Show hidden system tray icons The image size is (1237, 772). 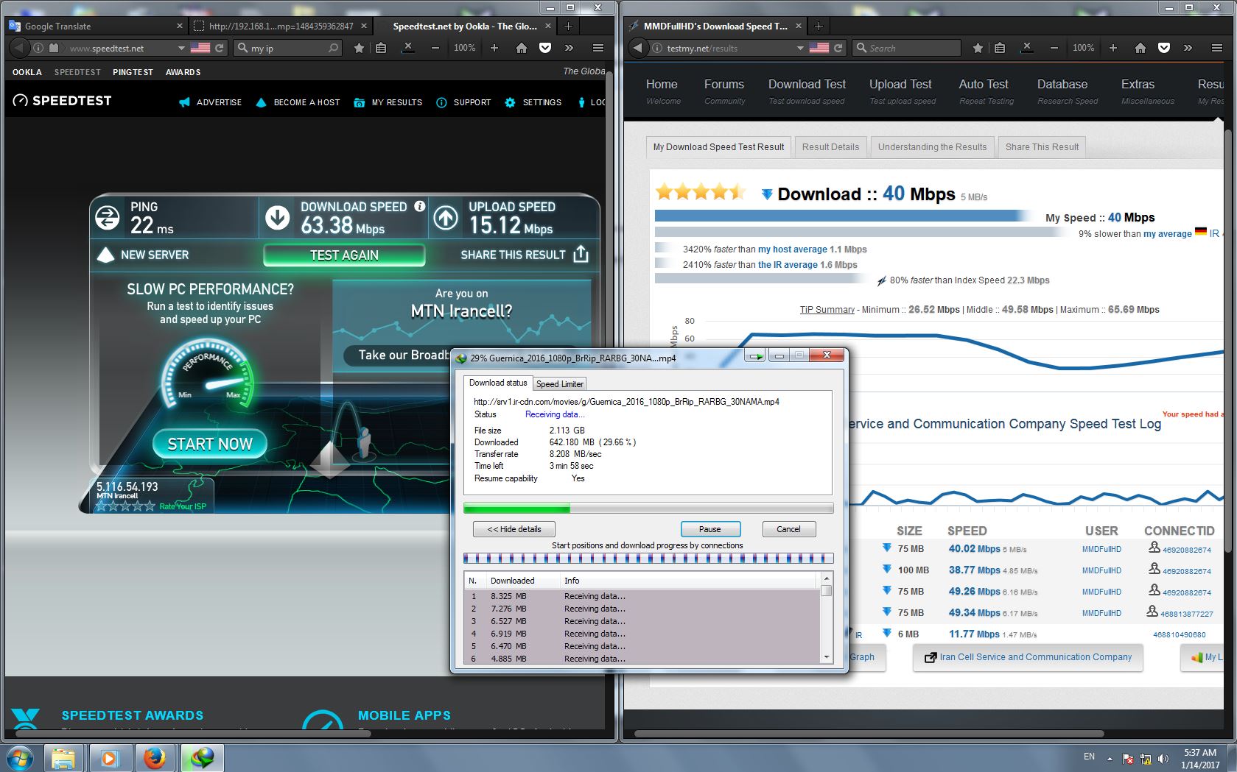pyautogui.click(x=1110, y=758)
